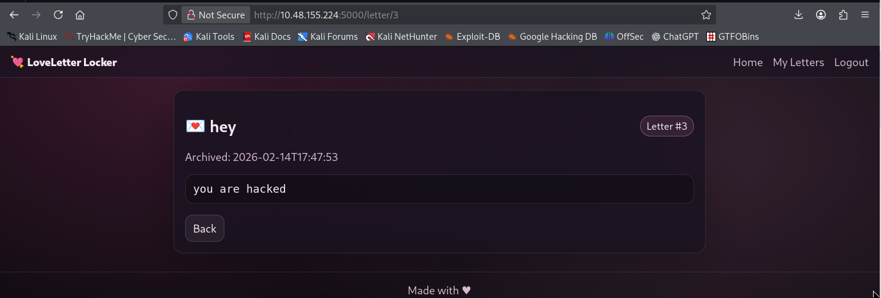Go to My Letters page
Screen dimensions: 881x298
click(798, 62)
